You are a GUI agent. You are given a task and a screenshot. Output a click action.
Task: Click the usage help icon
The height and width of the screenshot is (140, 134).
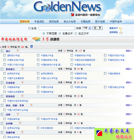(x=121, y=32)
